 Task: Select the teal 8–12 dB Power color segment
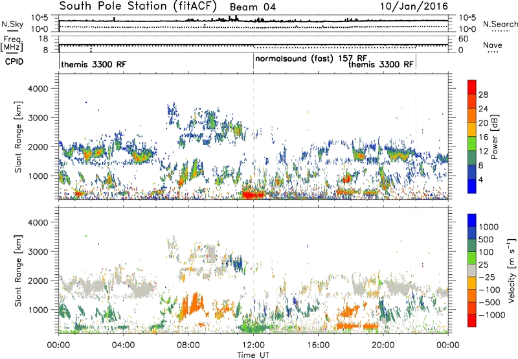(472, 157)
